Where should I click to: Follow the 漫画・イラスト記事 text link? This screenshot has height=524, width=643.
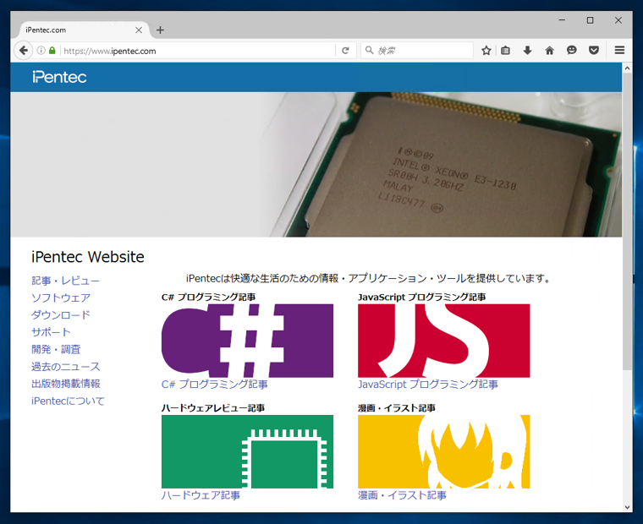pyautogui.click(x=402, y=495)
